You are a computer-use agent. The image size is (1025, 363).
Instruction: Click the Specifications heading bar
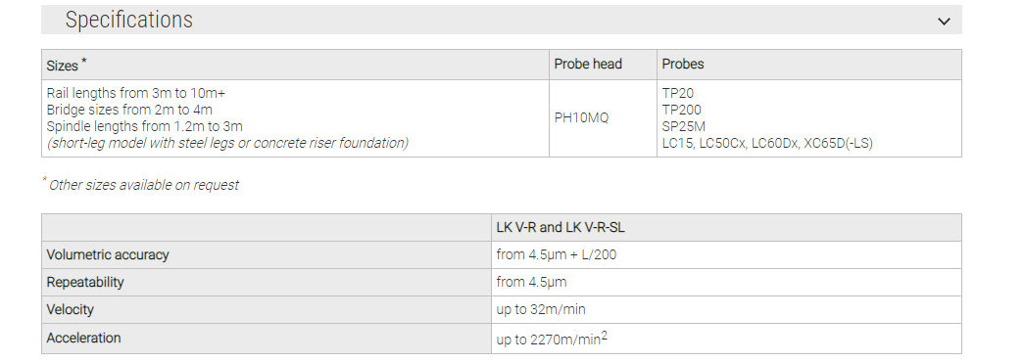pyautogui.click(x=502, y=20)
